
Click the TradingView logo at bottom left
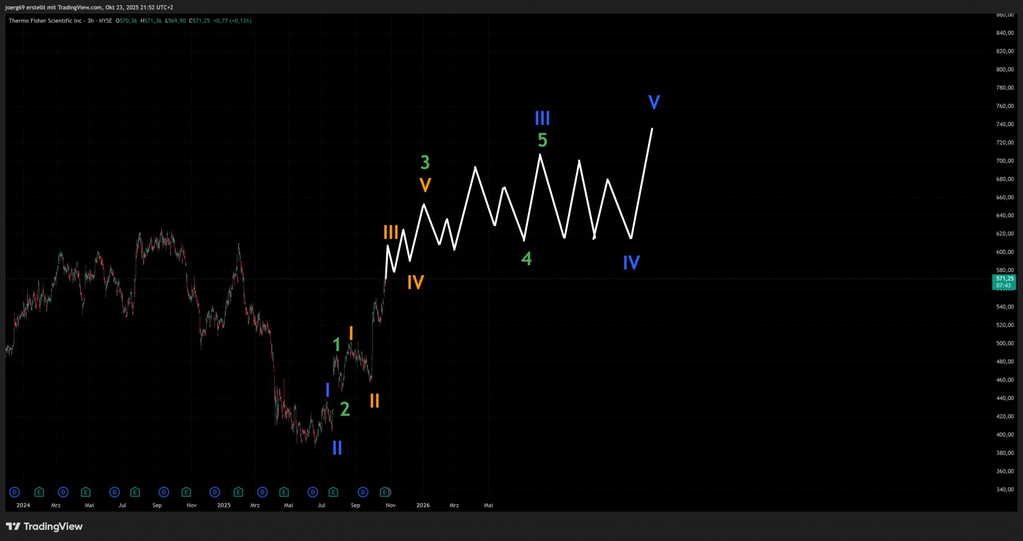44,526
